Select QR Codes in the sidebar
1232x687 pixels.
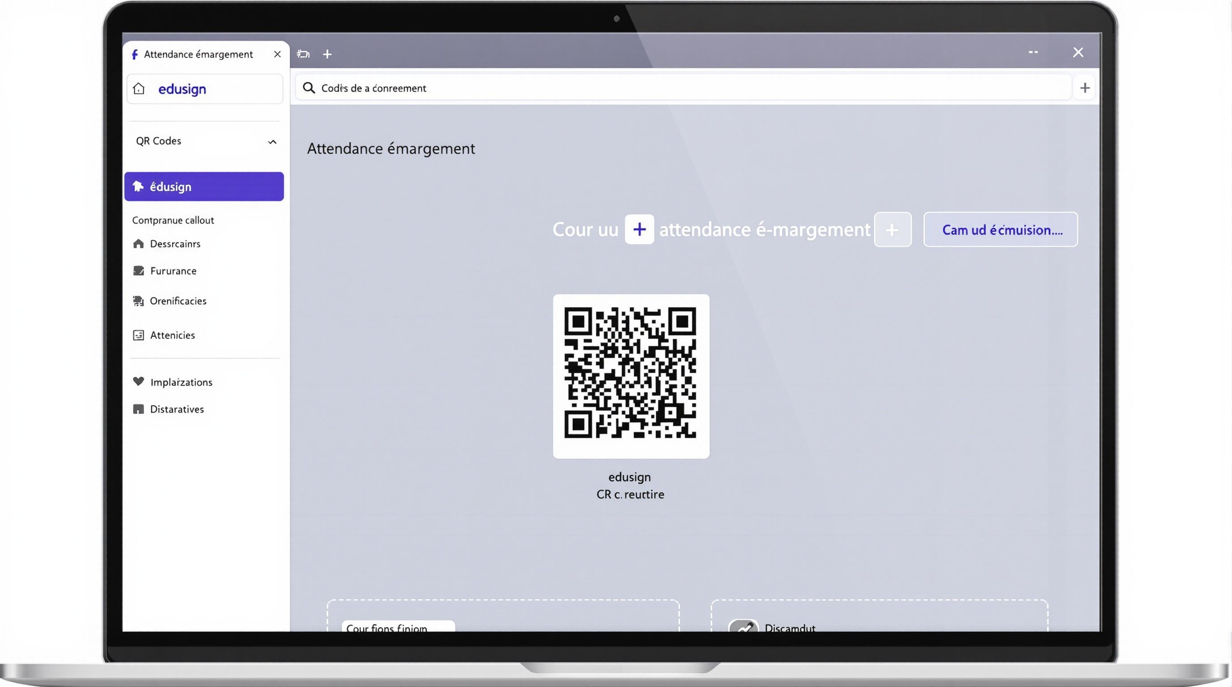coord(158,141)
